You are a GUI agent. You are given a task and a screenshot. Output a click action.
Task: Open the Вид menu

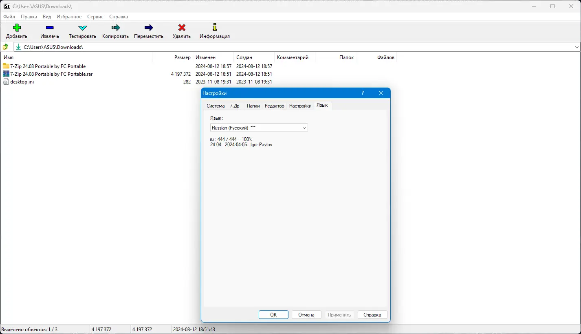(x=47, y=17)
